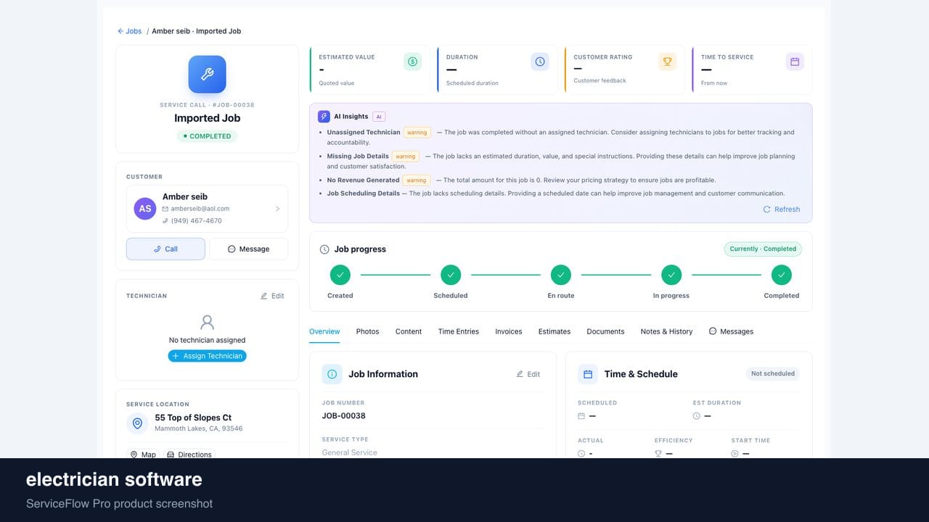Click the En route step checkmark

(560, 275)
